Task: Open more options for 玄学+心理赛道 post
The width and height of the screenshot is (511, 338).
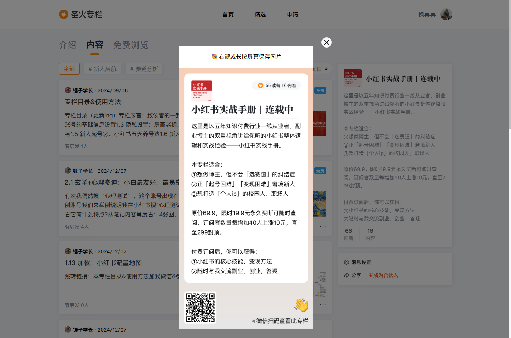Action: (323, 226)
